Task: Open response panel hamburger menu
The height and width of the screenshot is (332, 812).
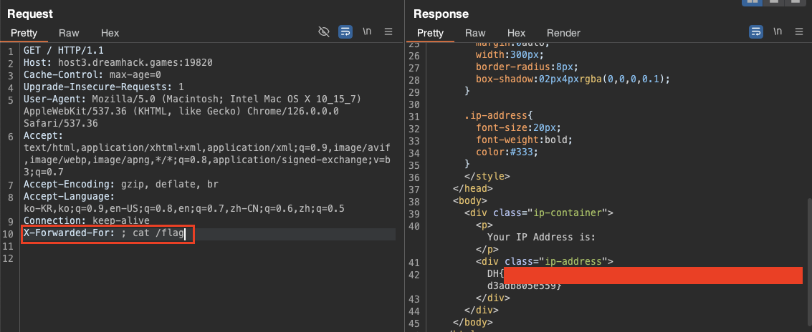Action: pos(800,32)
